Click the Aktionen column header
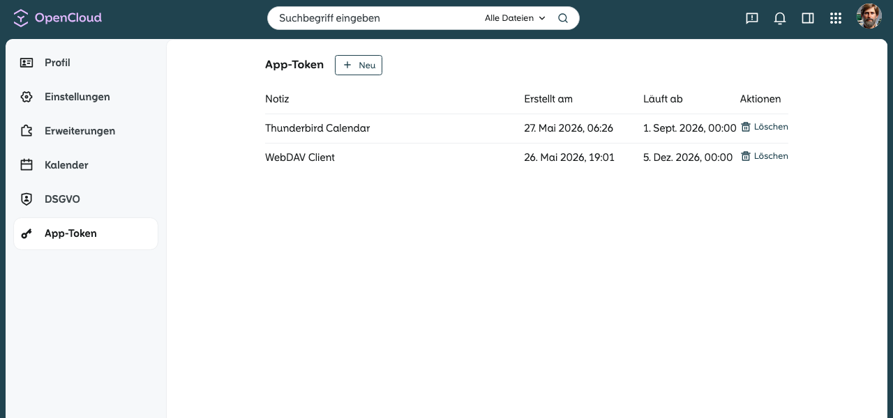This screenshot has width=893, height=418. tap(760, 99)
